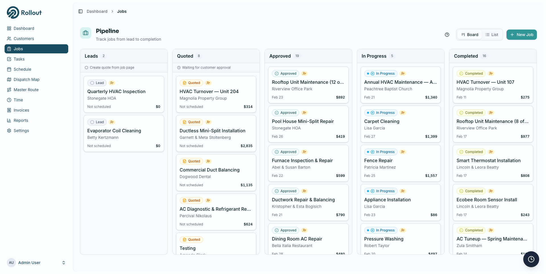Select the Lead status radio on Evaporator Coil Cleaning
Screen dimensions: 546x274
[x=93, y=122]
